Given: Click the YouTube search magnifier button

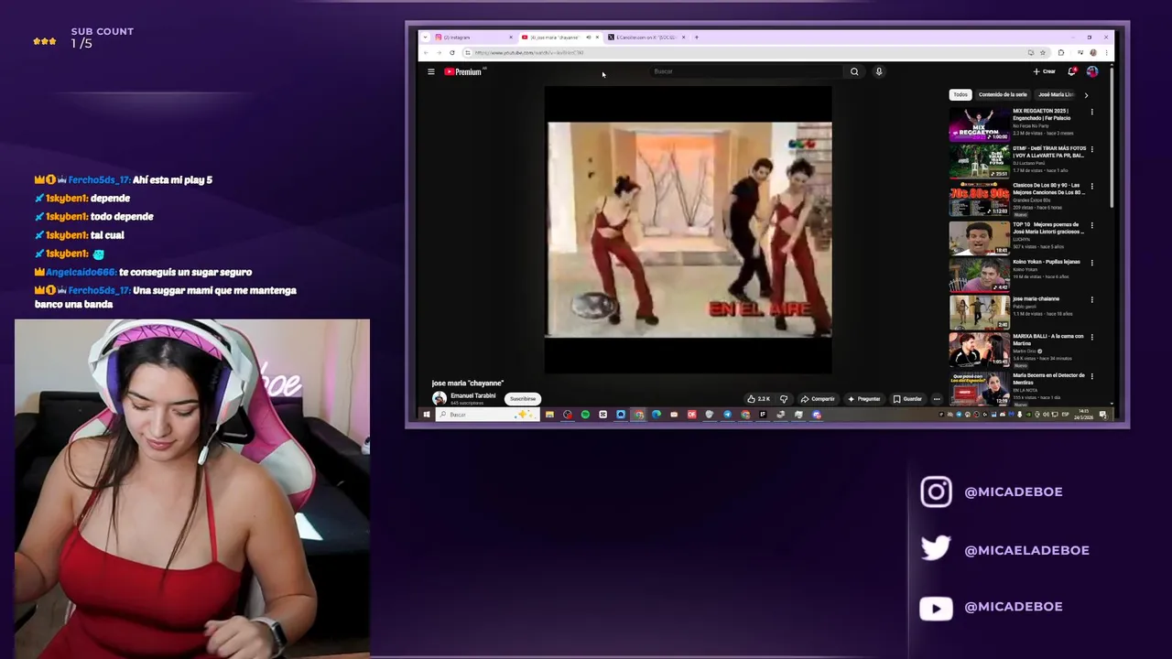Looking at the screenshot, I should click(x=854, y=71).
